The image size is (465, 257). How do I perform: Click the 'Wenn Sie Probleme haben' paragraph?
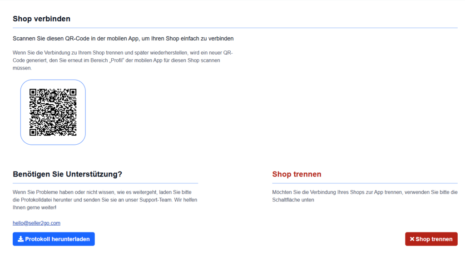point(105,200)
